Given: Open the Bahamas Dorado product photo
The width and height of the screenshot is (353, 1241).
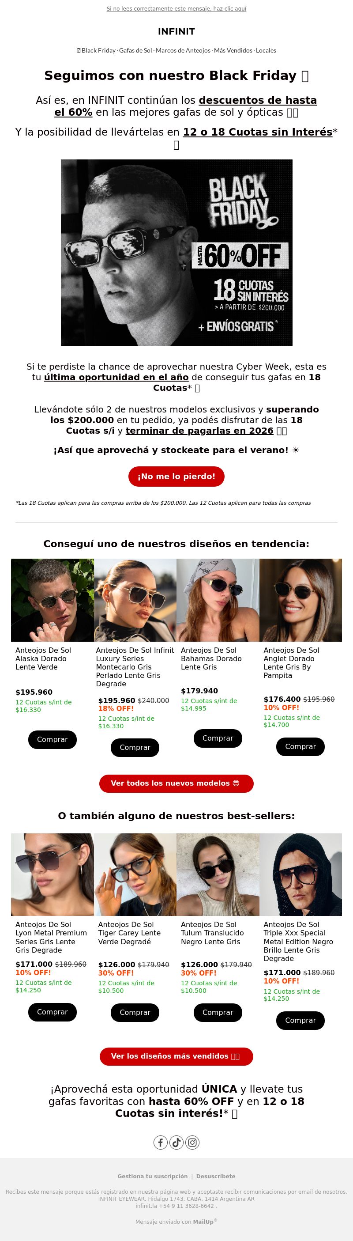Looking at the screenshot, I should (x=218, y=600).
